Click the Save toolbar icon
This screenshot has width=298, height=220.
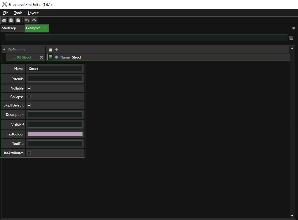[11, 20]
